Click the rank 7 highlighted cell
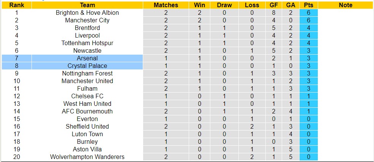The width and height of the screenshot is (374, 162). (16, 58)
